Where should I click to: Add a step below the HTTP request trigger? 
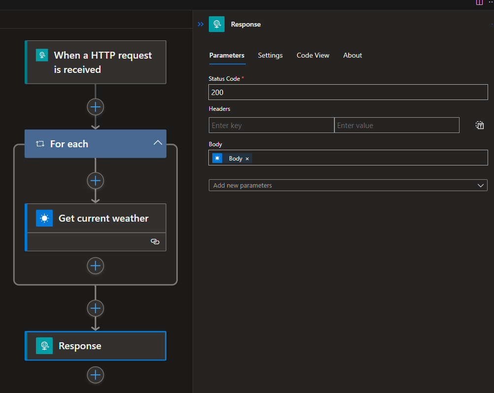(x=96, y=107)
